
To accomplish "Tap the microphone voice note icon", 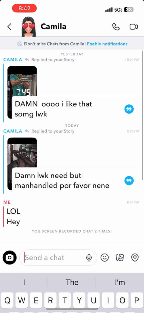I will pos(89,258).
